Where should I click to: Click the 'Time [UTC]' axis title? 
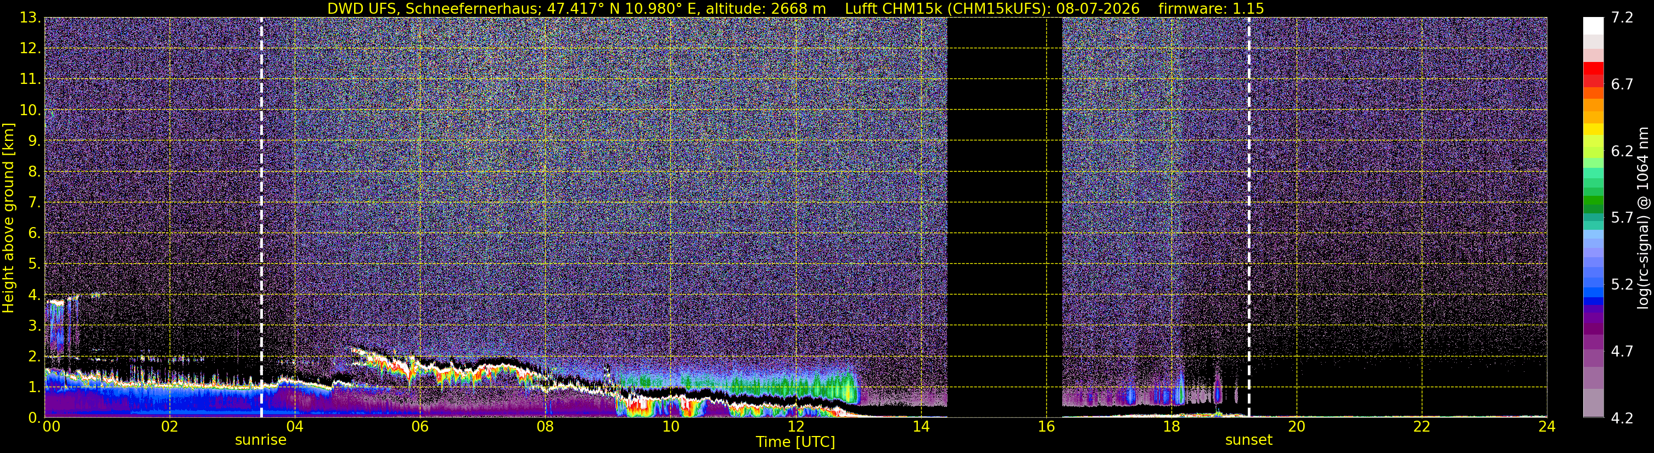pos(795,442)
